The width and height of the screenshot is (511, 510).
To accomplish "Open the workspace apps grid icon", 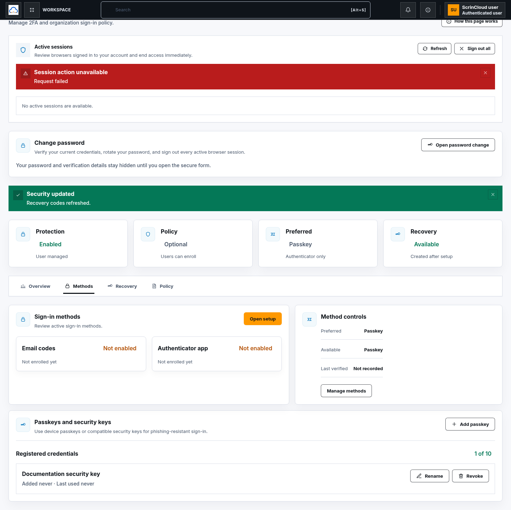I will pyautogui.click(x=32, y=10).
